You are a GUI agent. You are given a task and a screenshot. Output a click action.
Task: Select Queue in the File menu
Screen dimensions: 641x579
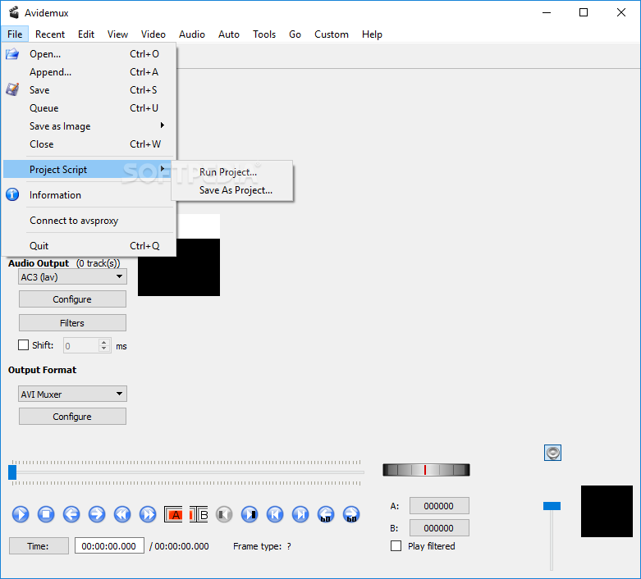(89, 108)
